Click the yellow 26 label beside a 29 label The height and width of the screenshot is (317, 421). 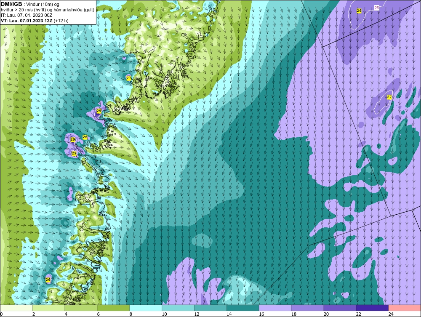tap(85, 137)
